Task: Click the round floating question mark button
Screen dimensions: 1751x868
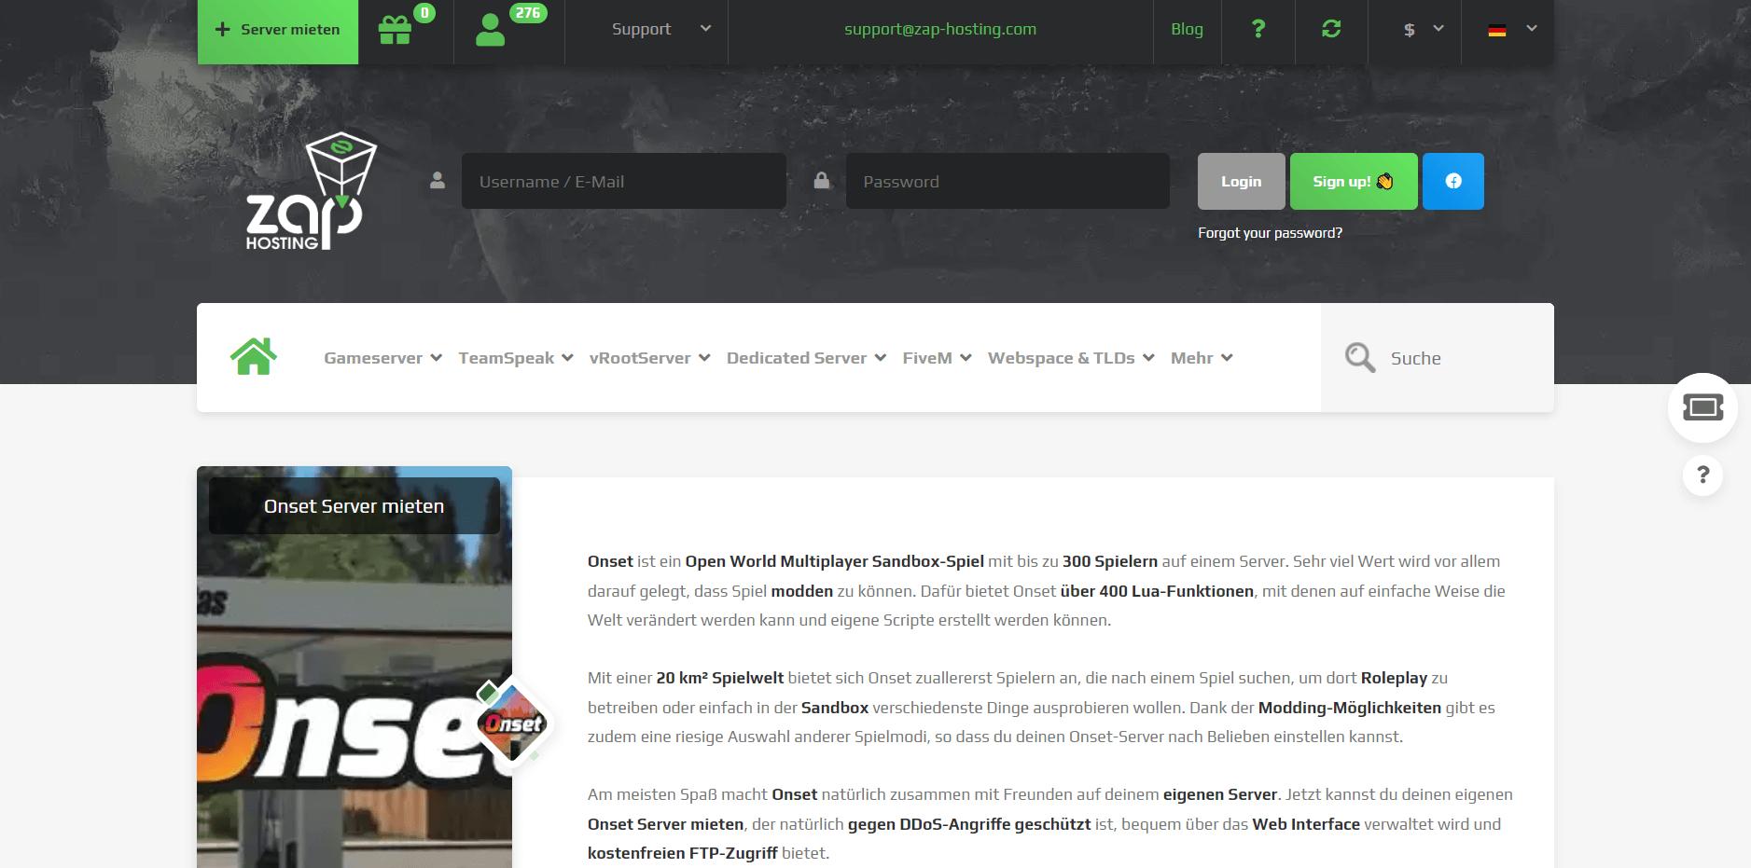Action: pyautogui.click(x=1702, y=475)
